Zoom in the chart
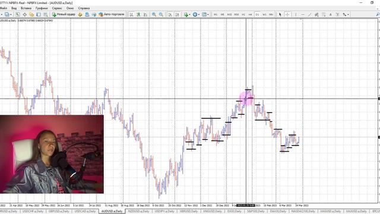 (x=154, y=14)
